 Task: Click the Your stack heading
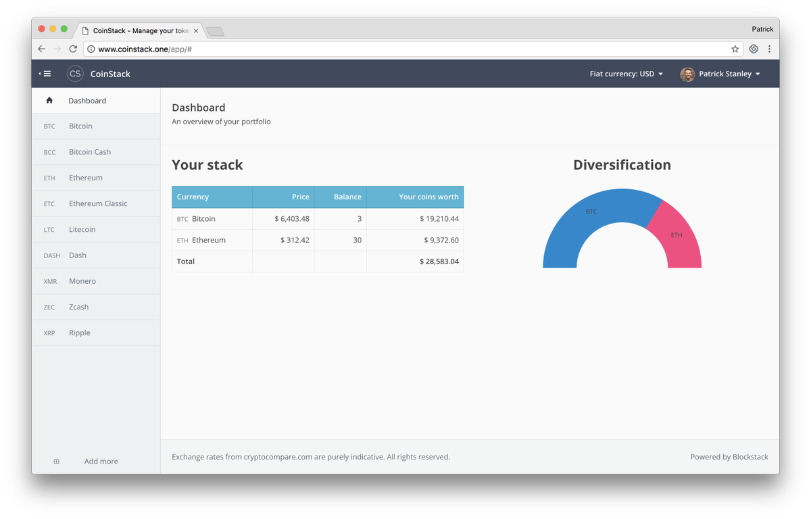point(207,165)
